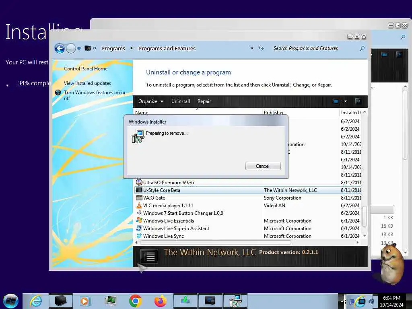Click the greyed Forward navigation button
Image resolution: width=412 pixels, height=309 pixels.
pos(71,48)
